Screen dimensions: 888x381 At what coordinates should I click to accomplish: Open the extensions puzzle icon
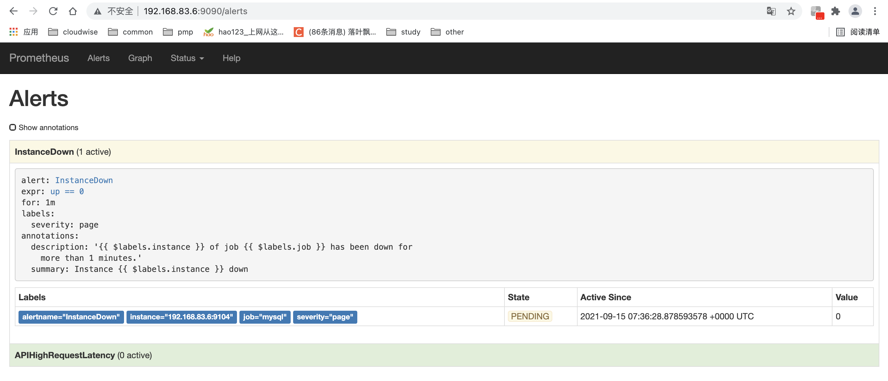click(x=835, y=11)
